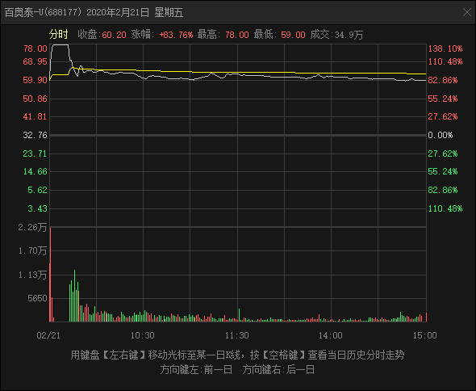Click the 15:00 time label

coord(424,335)
